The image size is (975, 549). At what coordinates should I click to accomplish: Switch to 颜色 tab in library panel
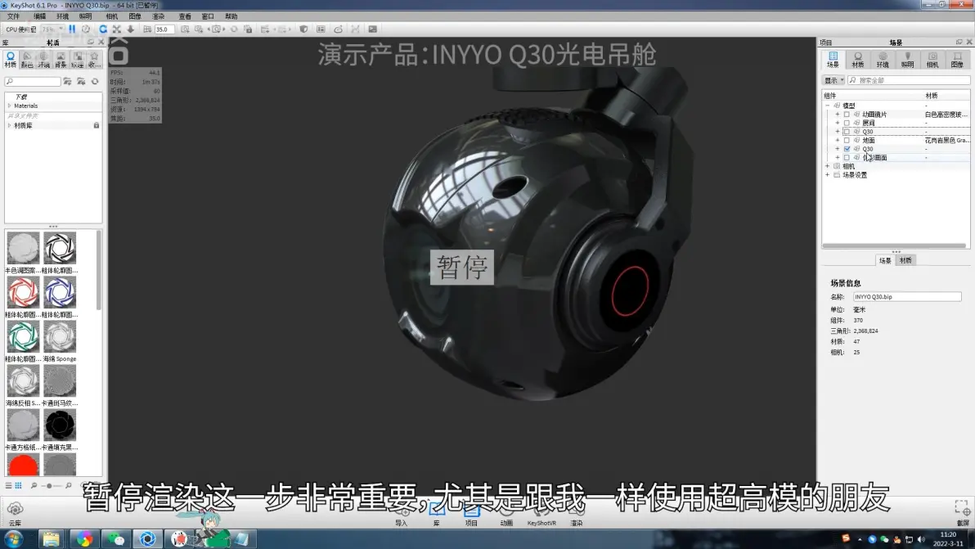point(27,60)
